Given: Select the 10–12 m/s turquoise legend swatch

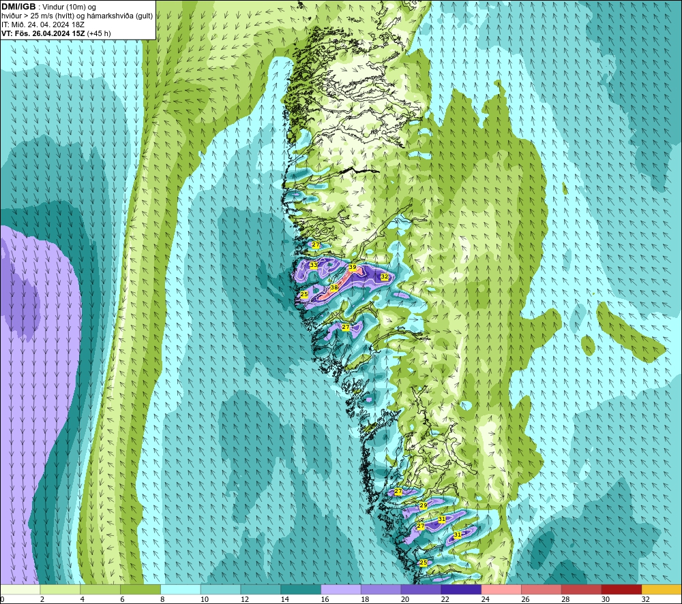Looking at the screenshot, I should pyautogui.click(x=220, y=589).
